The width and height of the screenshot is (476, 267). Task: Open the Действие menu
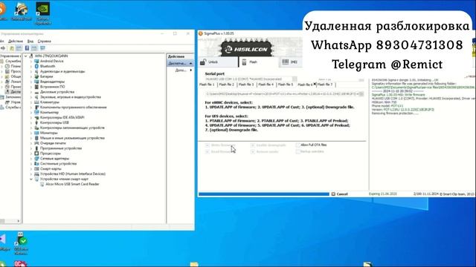tap(15, 42)
